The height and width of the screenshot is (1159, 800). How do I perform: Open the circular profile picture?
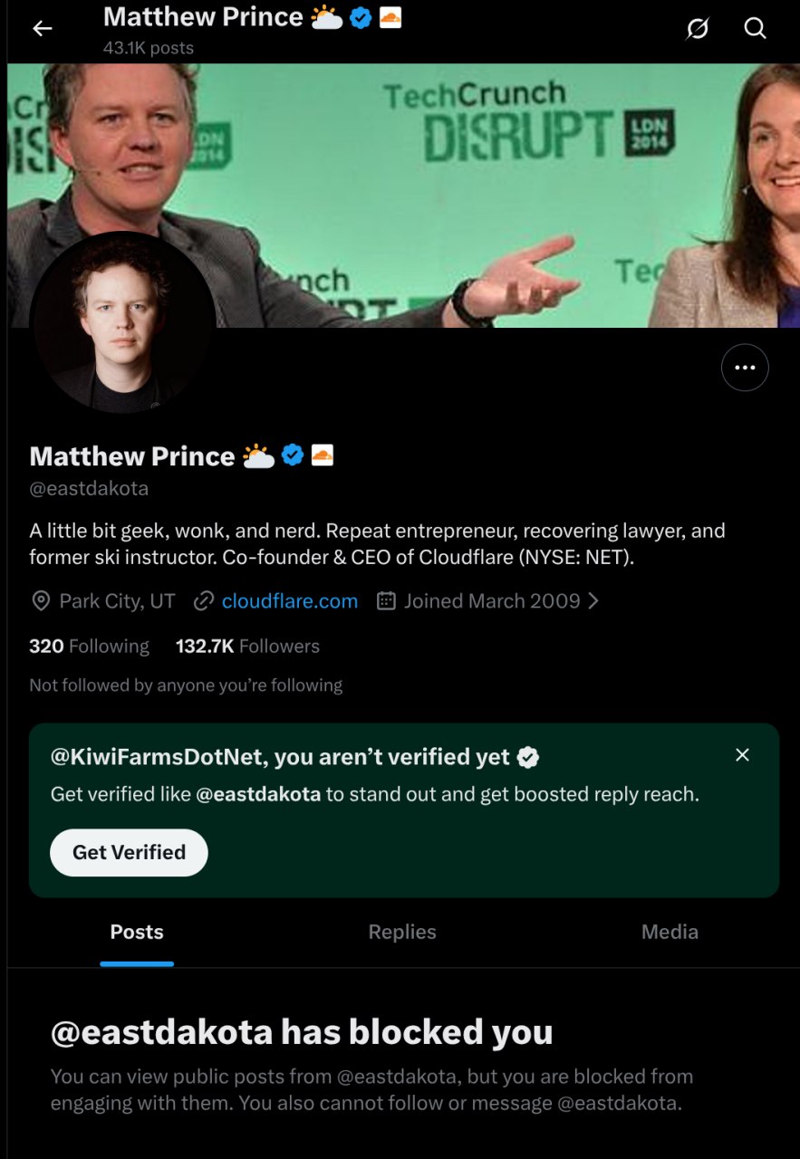[122, 323]
